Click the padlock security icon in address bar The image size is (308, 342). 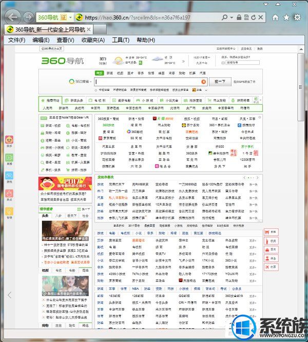click(x=239, y=17)
